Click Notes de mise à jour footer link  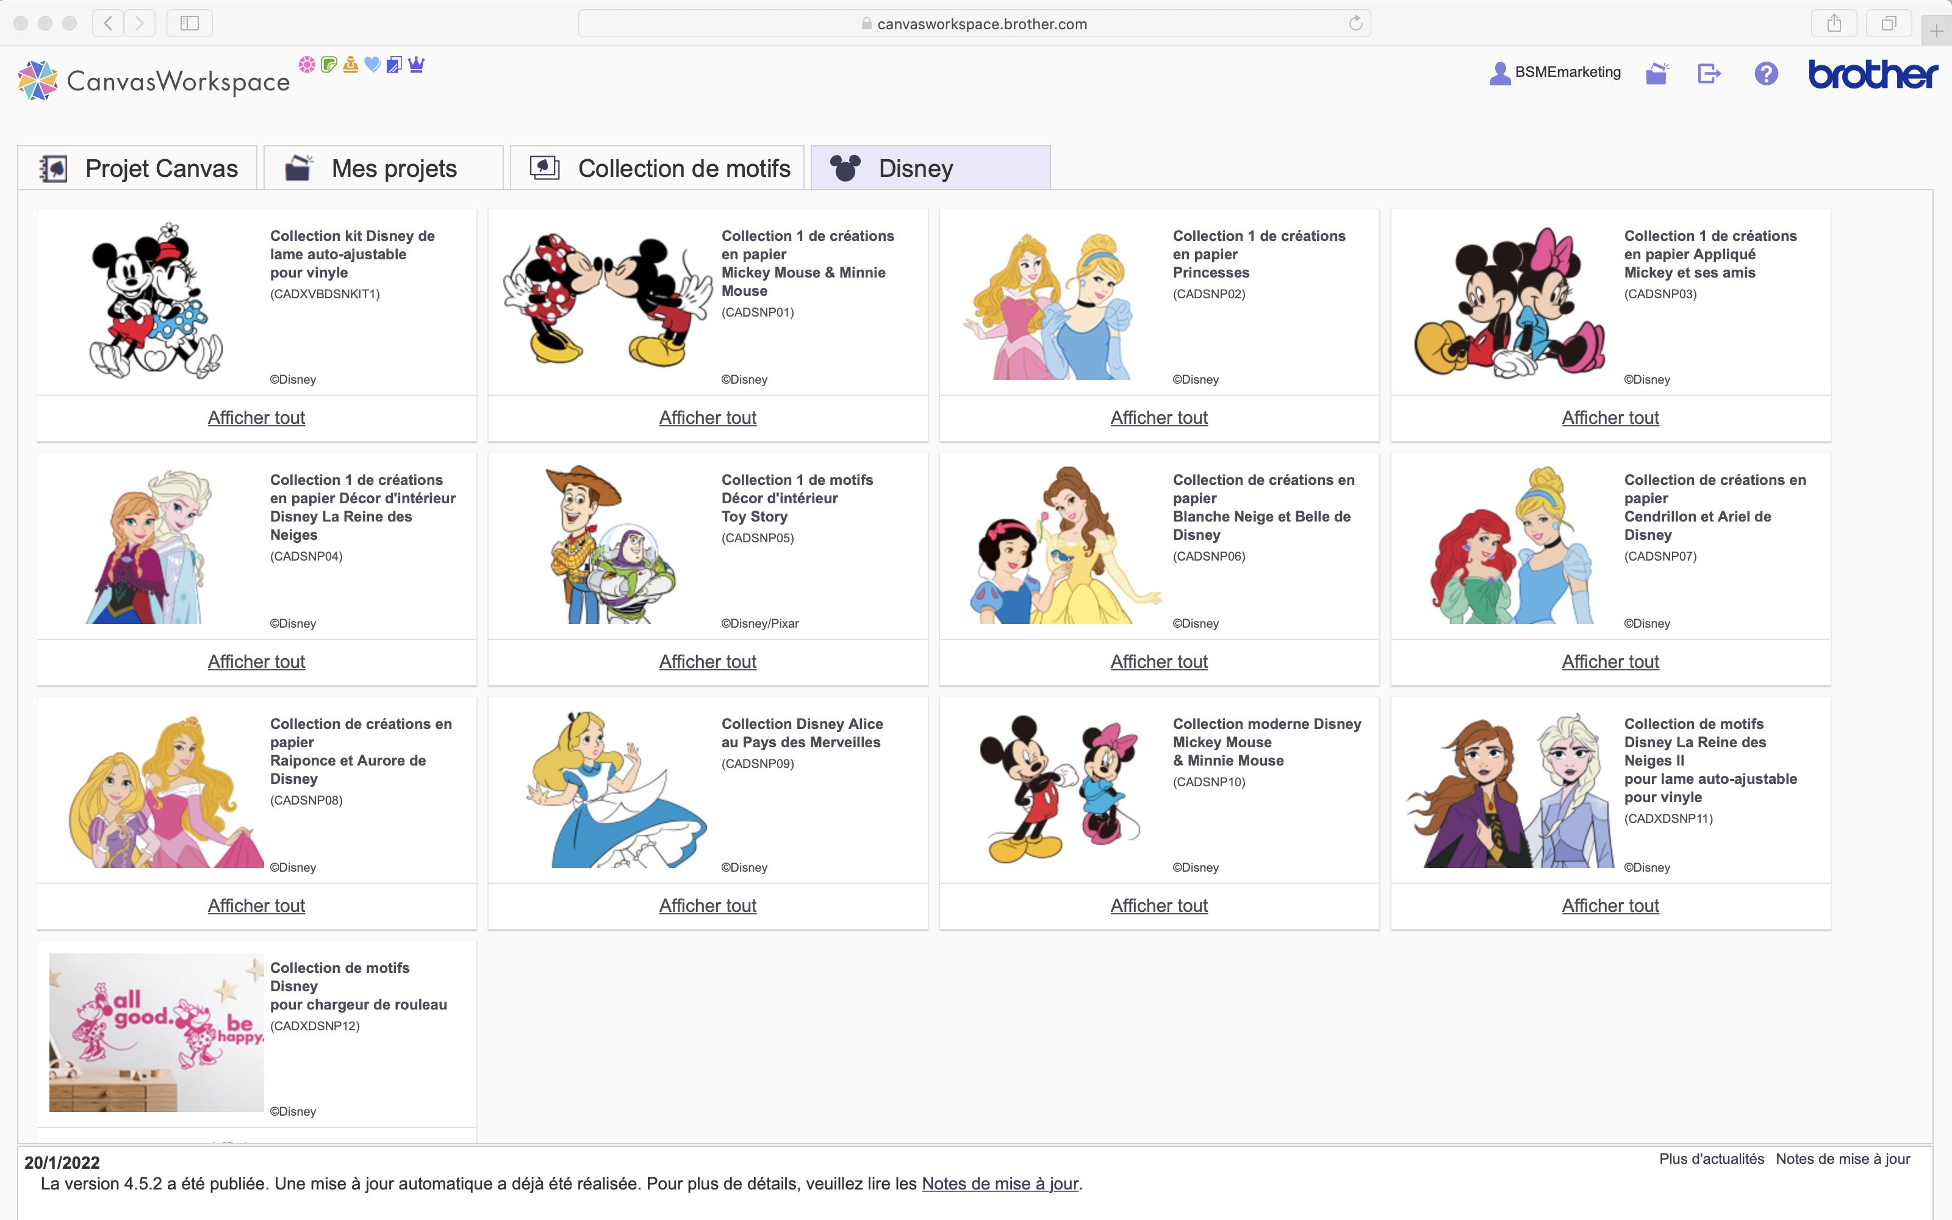click(x=1842, y=1158)
